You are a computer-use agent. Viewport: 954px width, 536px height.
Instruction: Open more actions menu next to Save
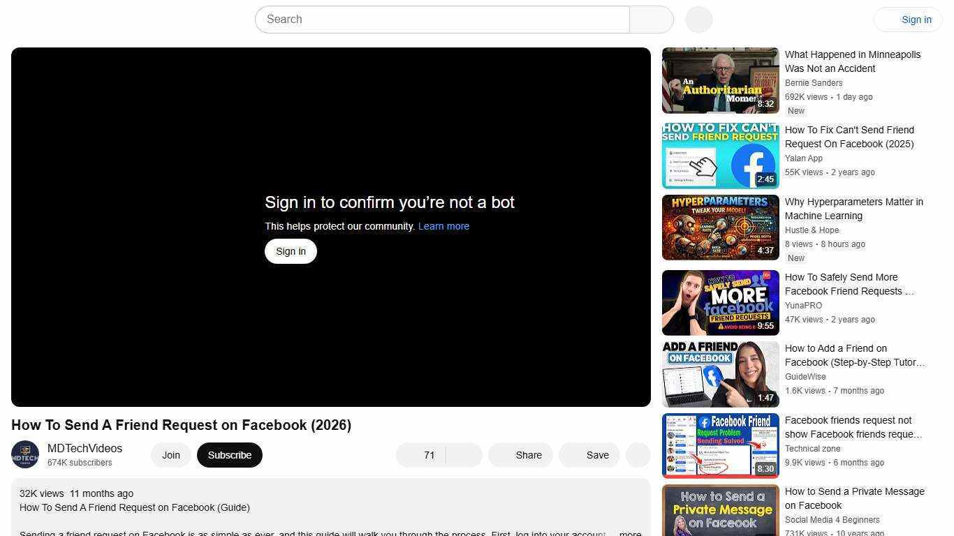[637, 454]
